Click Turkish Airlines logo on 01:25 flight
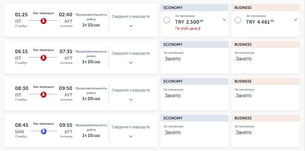Viewport: 305px width, 151px height. click(x=43, y=21)
